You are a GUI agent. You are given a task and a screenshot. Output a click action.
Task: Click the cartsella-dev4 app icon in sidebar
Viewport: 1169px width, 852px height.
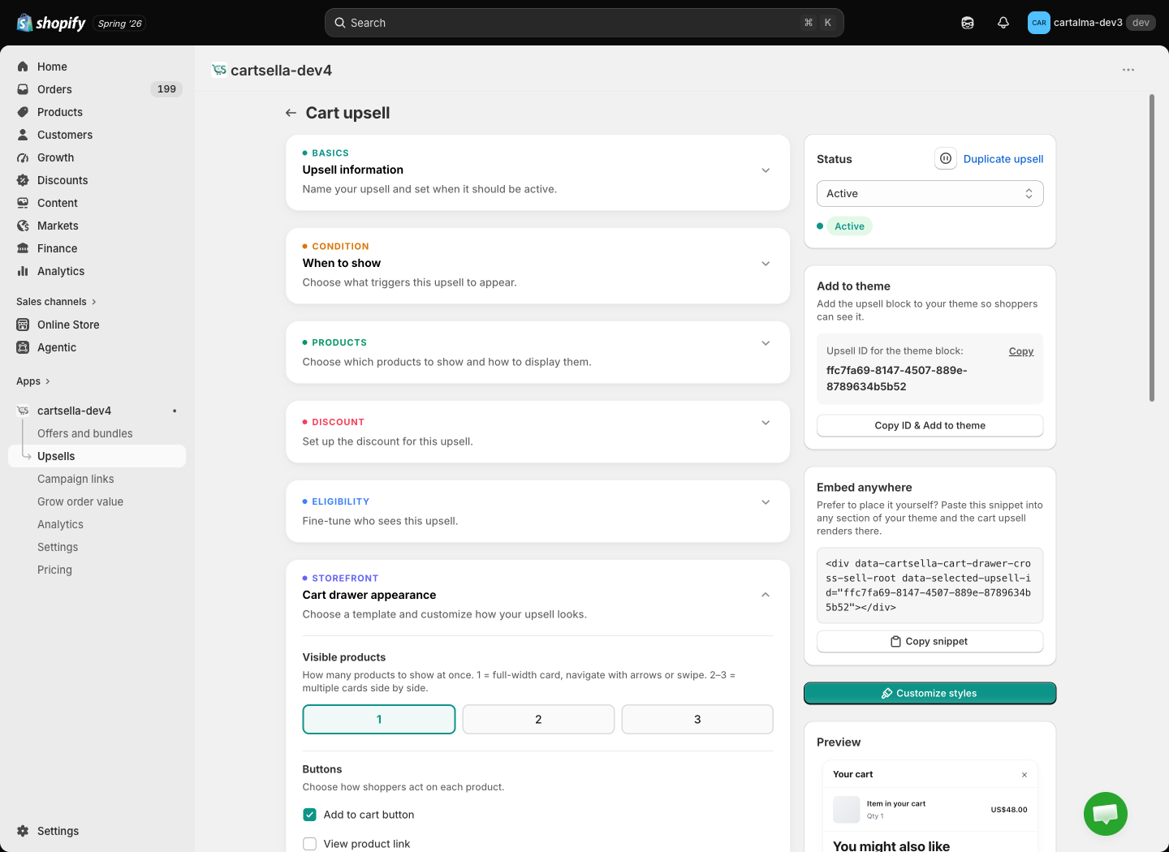(23, 411)
